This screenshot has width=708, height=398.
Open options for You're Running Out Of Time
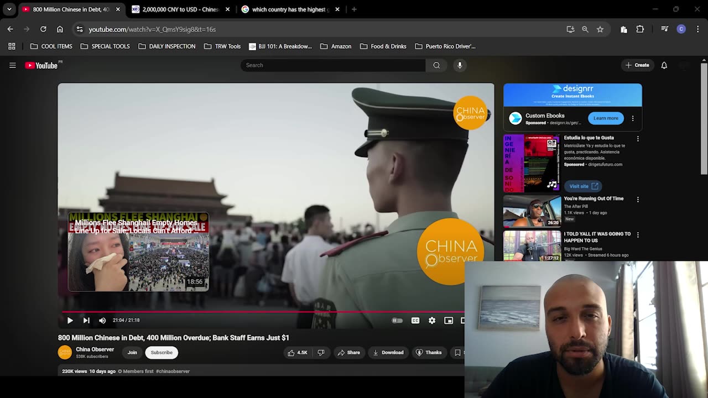(638, 200)
